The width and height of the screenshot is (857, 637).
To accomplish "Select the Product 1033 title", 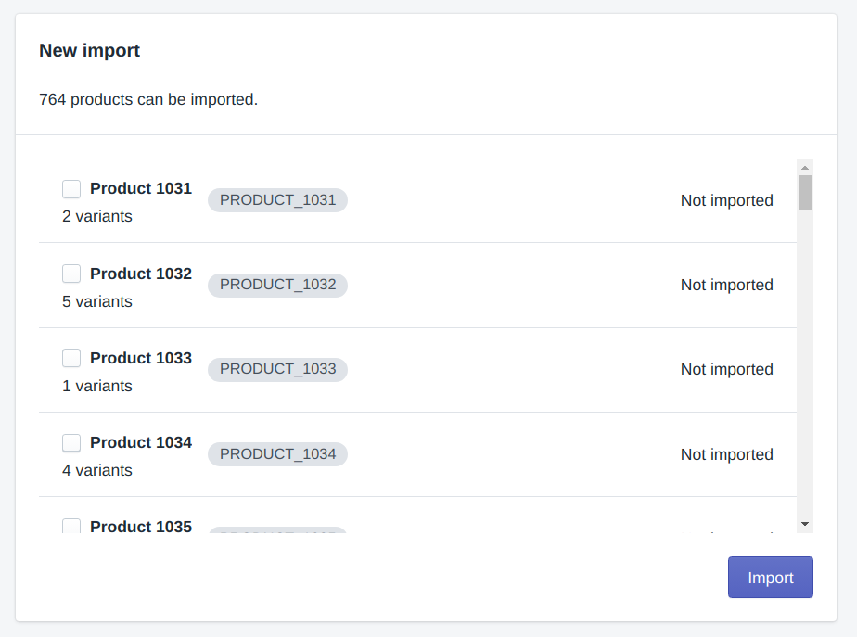I will (141, 358).
